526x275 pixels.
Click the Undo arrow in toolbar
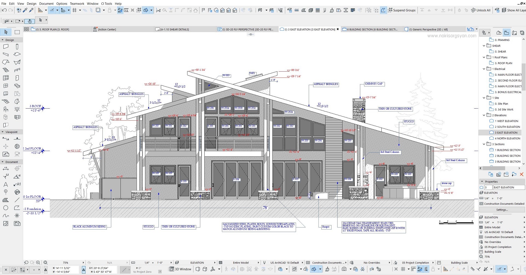click(x=4, y=10)
